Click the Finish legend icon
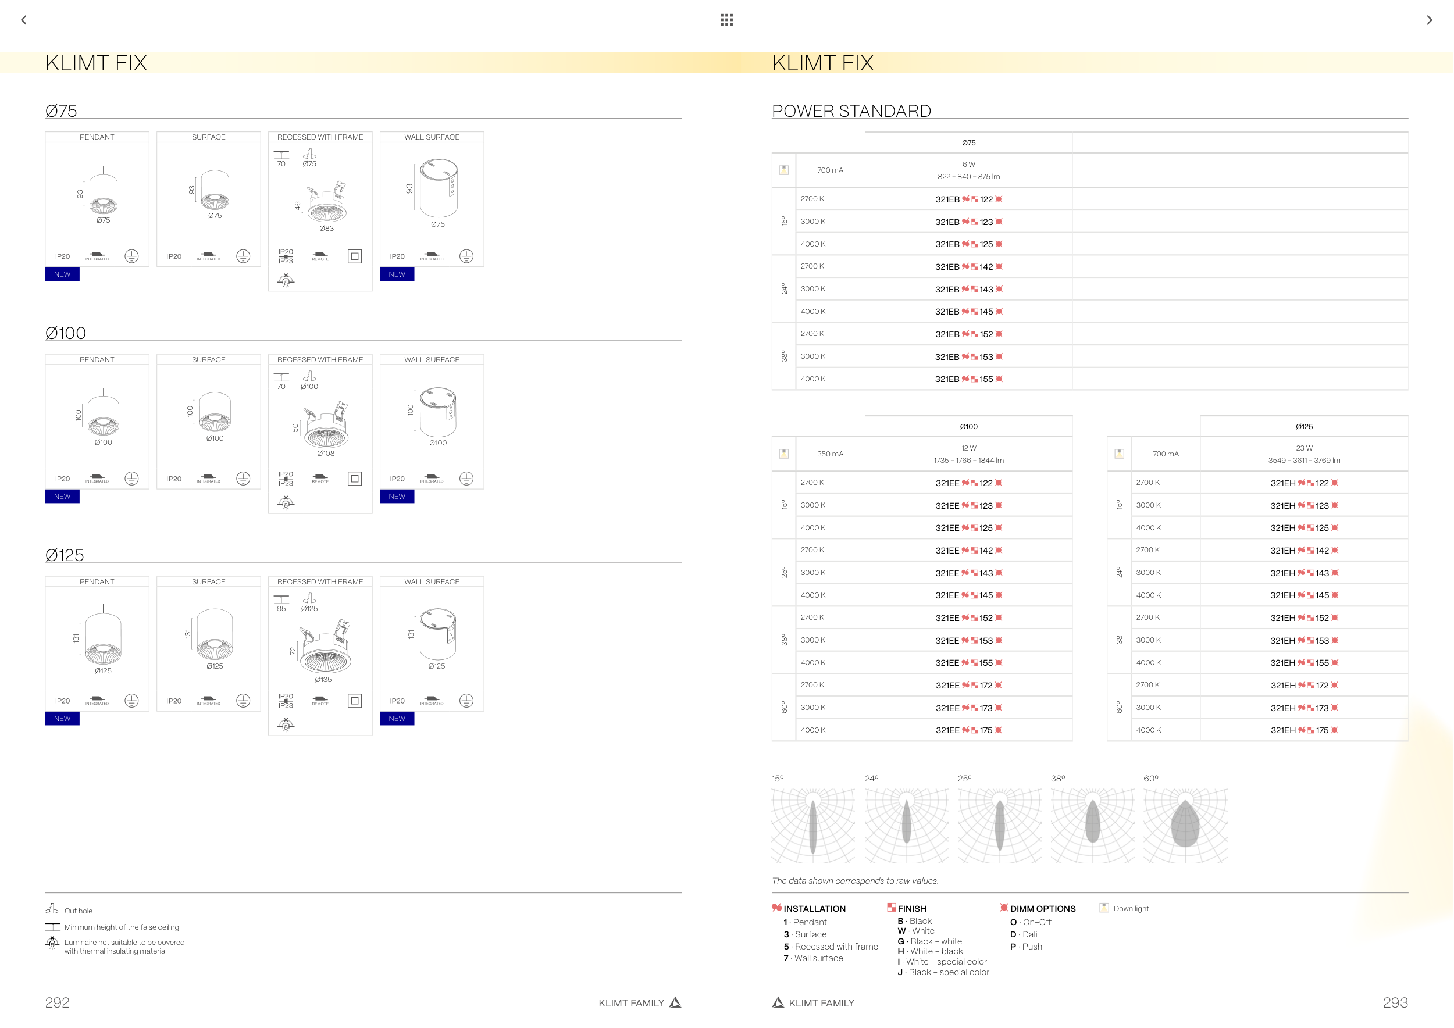1454x1028 pixels. click(891, 907)
